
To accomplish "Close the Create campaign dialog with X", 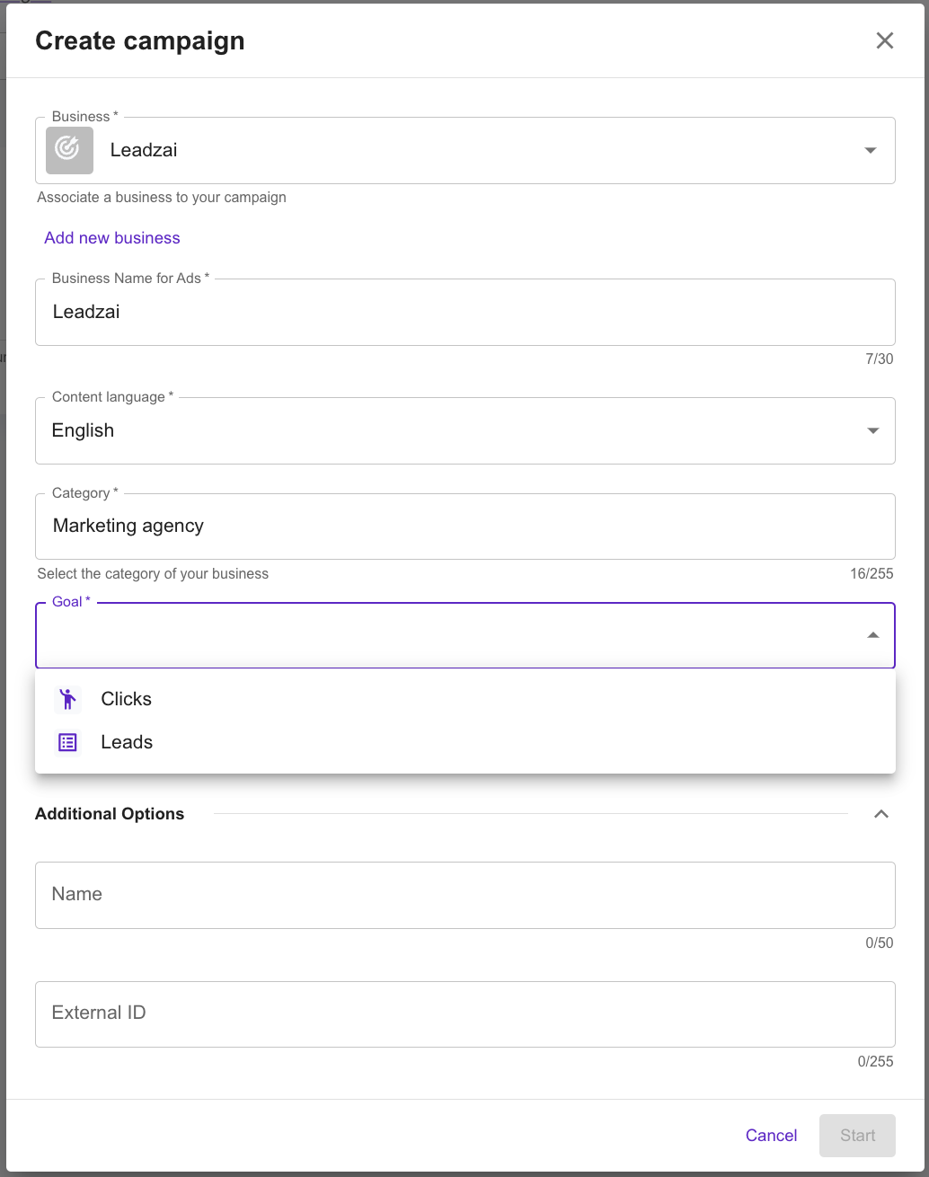I will (885, 40).
